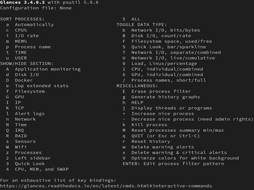Open the glances.readthedocs.io key bindings link
Screen dimensions: 254x190
pos(105,186)
